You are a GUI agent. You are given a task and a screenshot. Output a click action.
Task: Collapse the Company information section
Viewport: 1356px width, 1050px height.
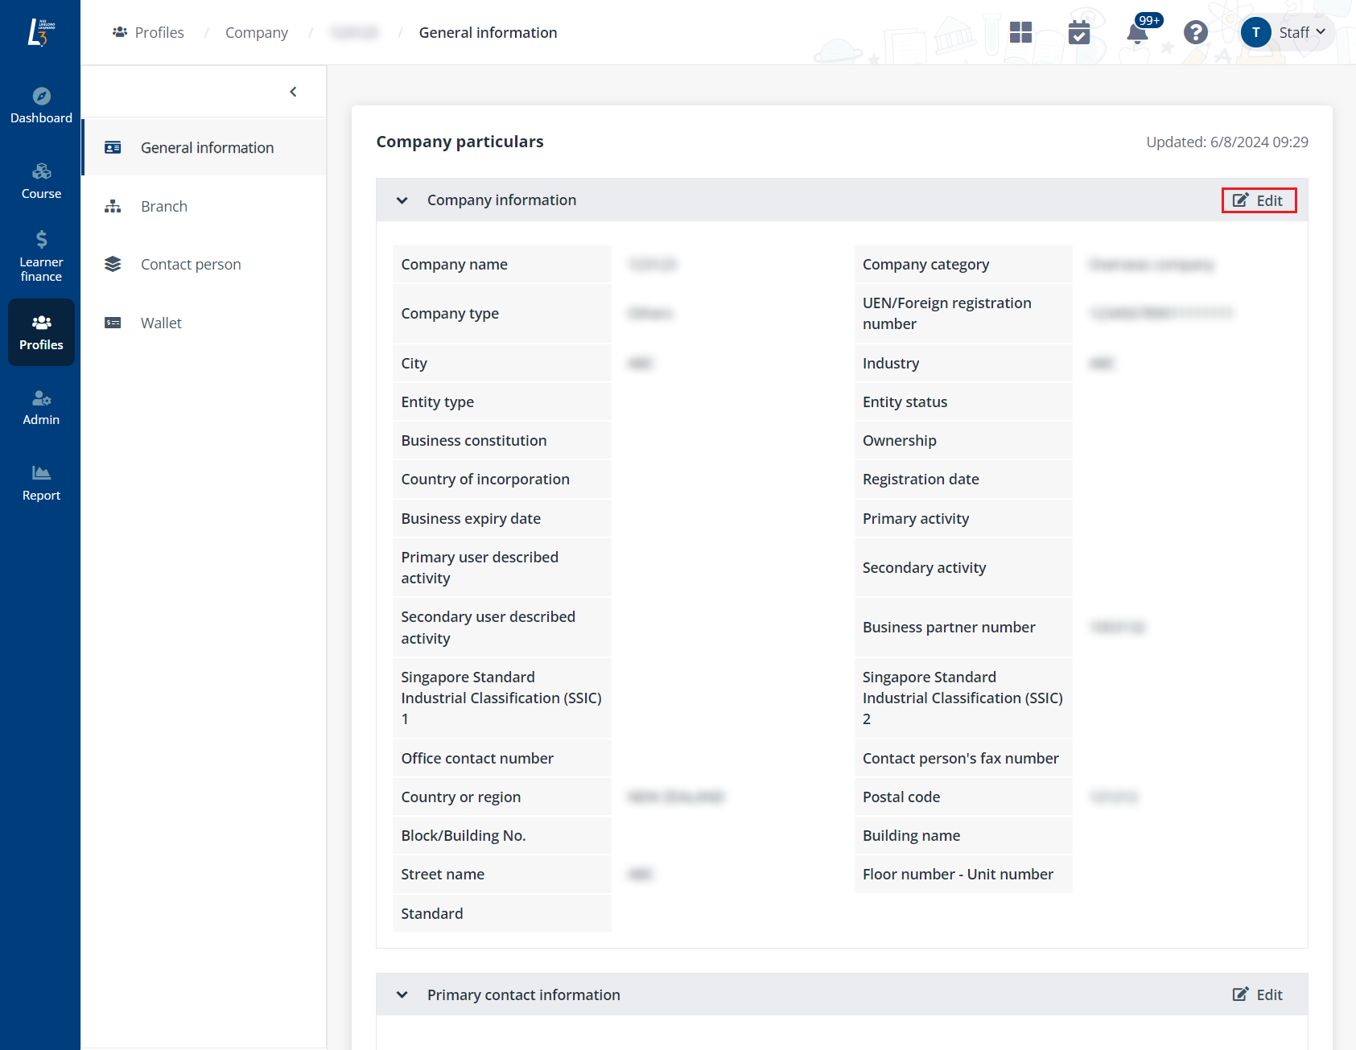[402, 200]
